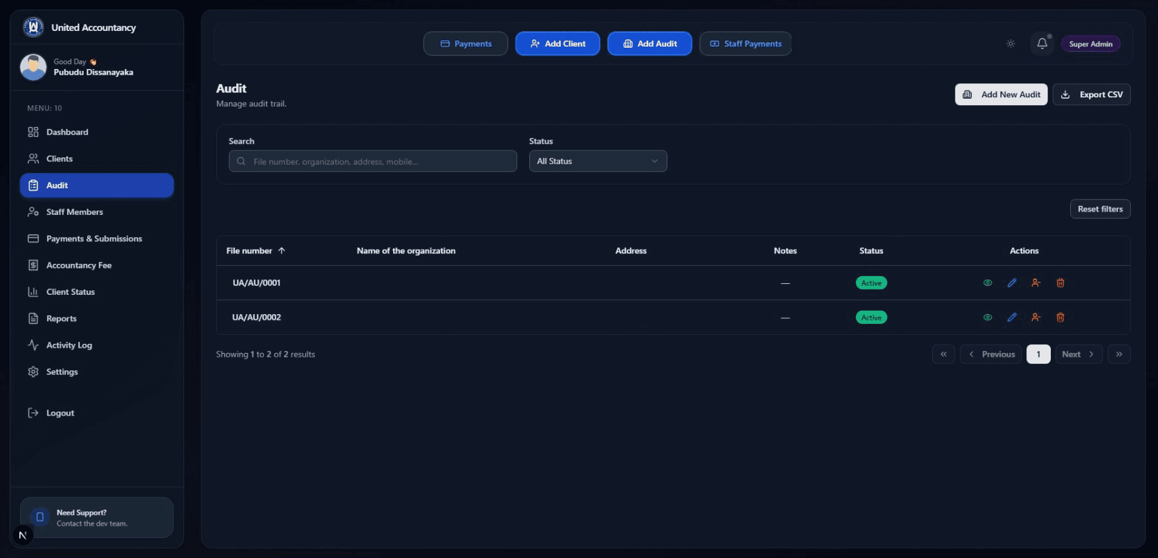Select page 1 in pagination
The height and width of the screenshot is (558, 1158).
pos(1038,354)
